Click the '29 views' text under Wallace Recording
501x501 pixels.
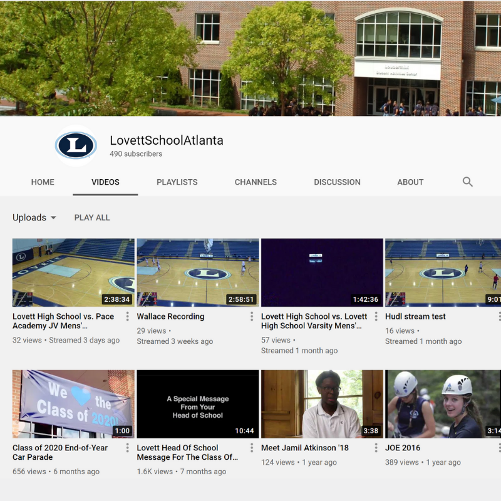(x=152, y=331)
